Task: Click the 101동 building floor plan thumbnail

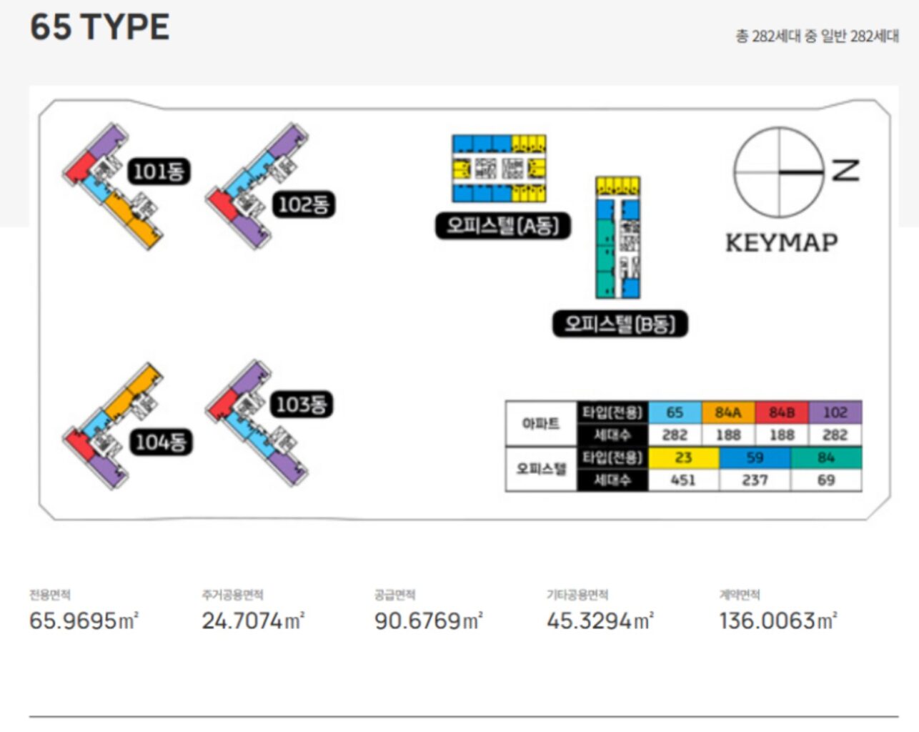Action: point(113,187)
